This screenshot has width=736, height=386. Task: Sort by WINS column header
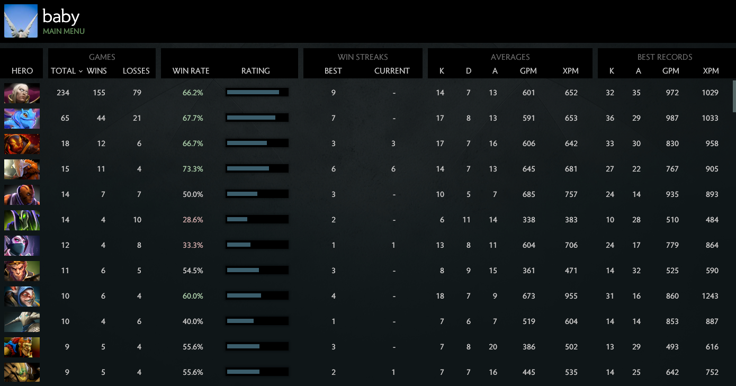point(97,71)
